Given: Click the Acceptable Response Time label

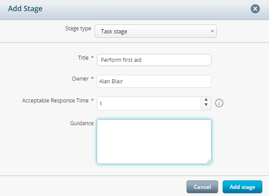Looking at the screenshot, I should click(55, 100).
